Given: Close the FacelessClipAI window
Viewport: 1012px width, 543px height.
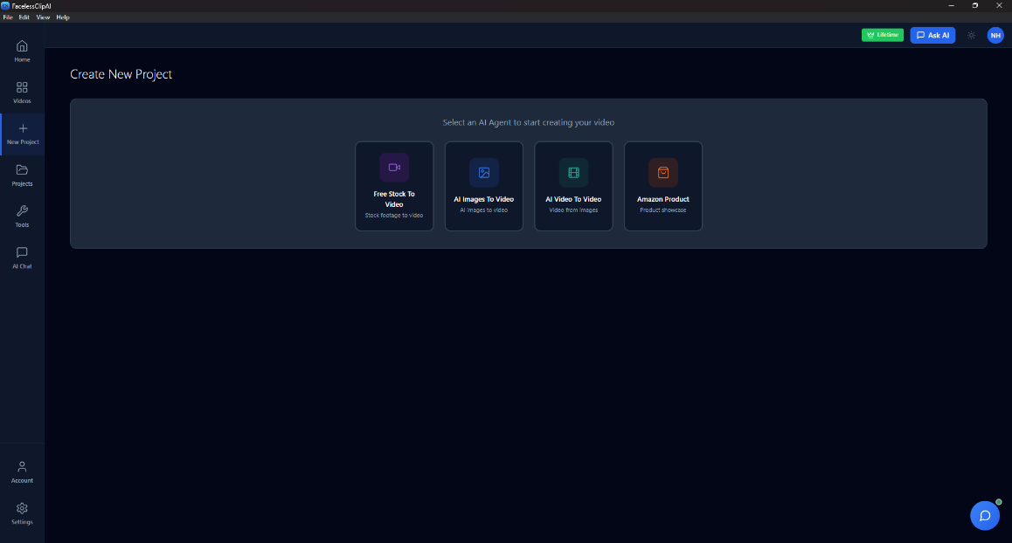Looking at the screenshot, I should [999, 6].
